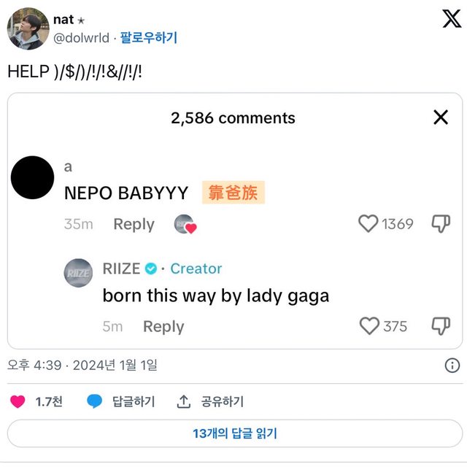Click the 팔로우하기 follow link

[149, 37]
